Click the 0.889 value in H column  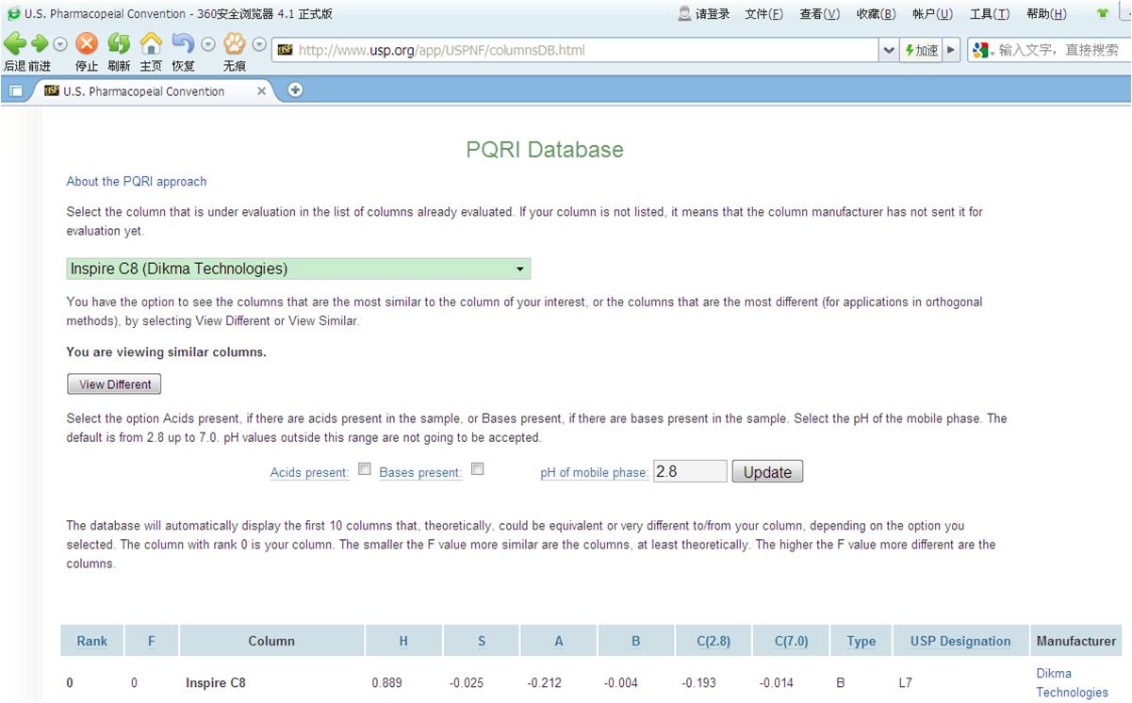(386, 683)
